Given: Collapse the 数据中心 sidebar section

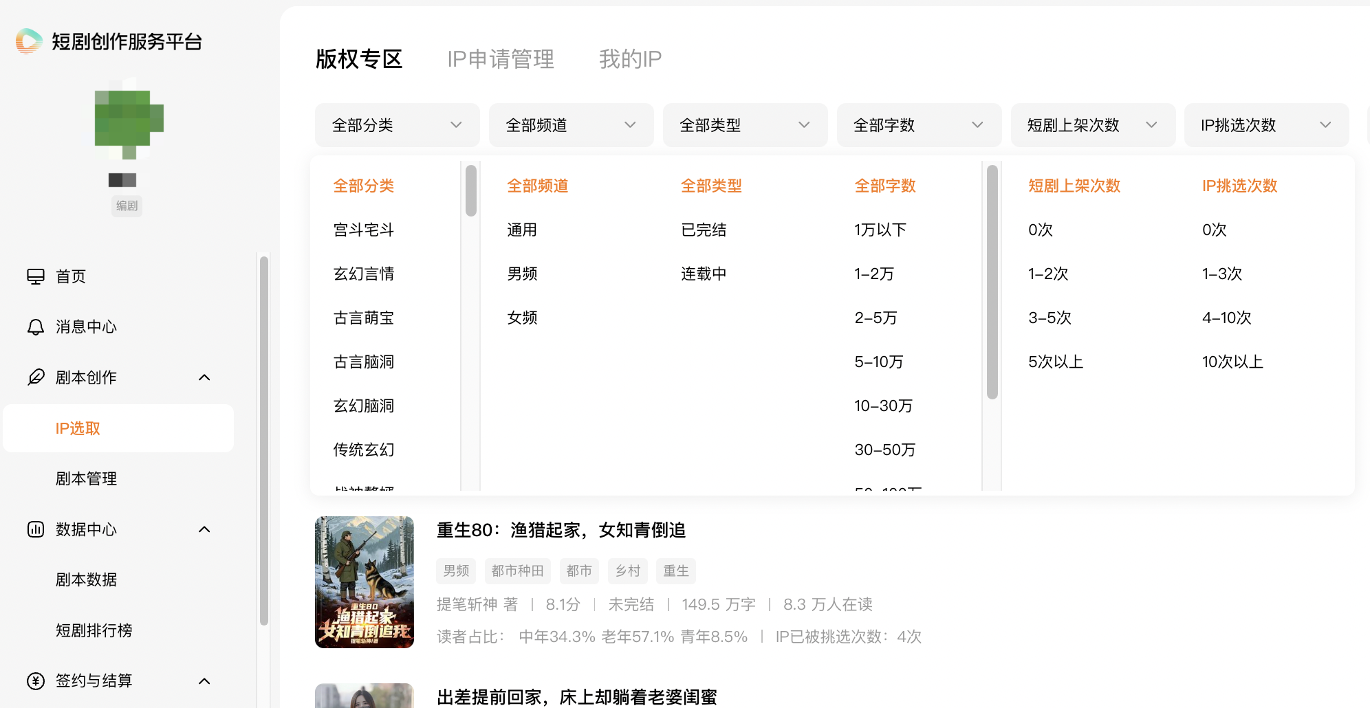Looking at the screenshot, I should click(x=204, y=529).
